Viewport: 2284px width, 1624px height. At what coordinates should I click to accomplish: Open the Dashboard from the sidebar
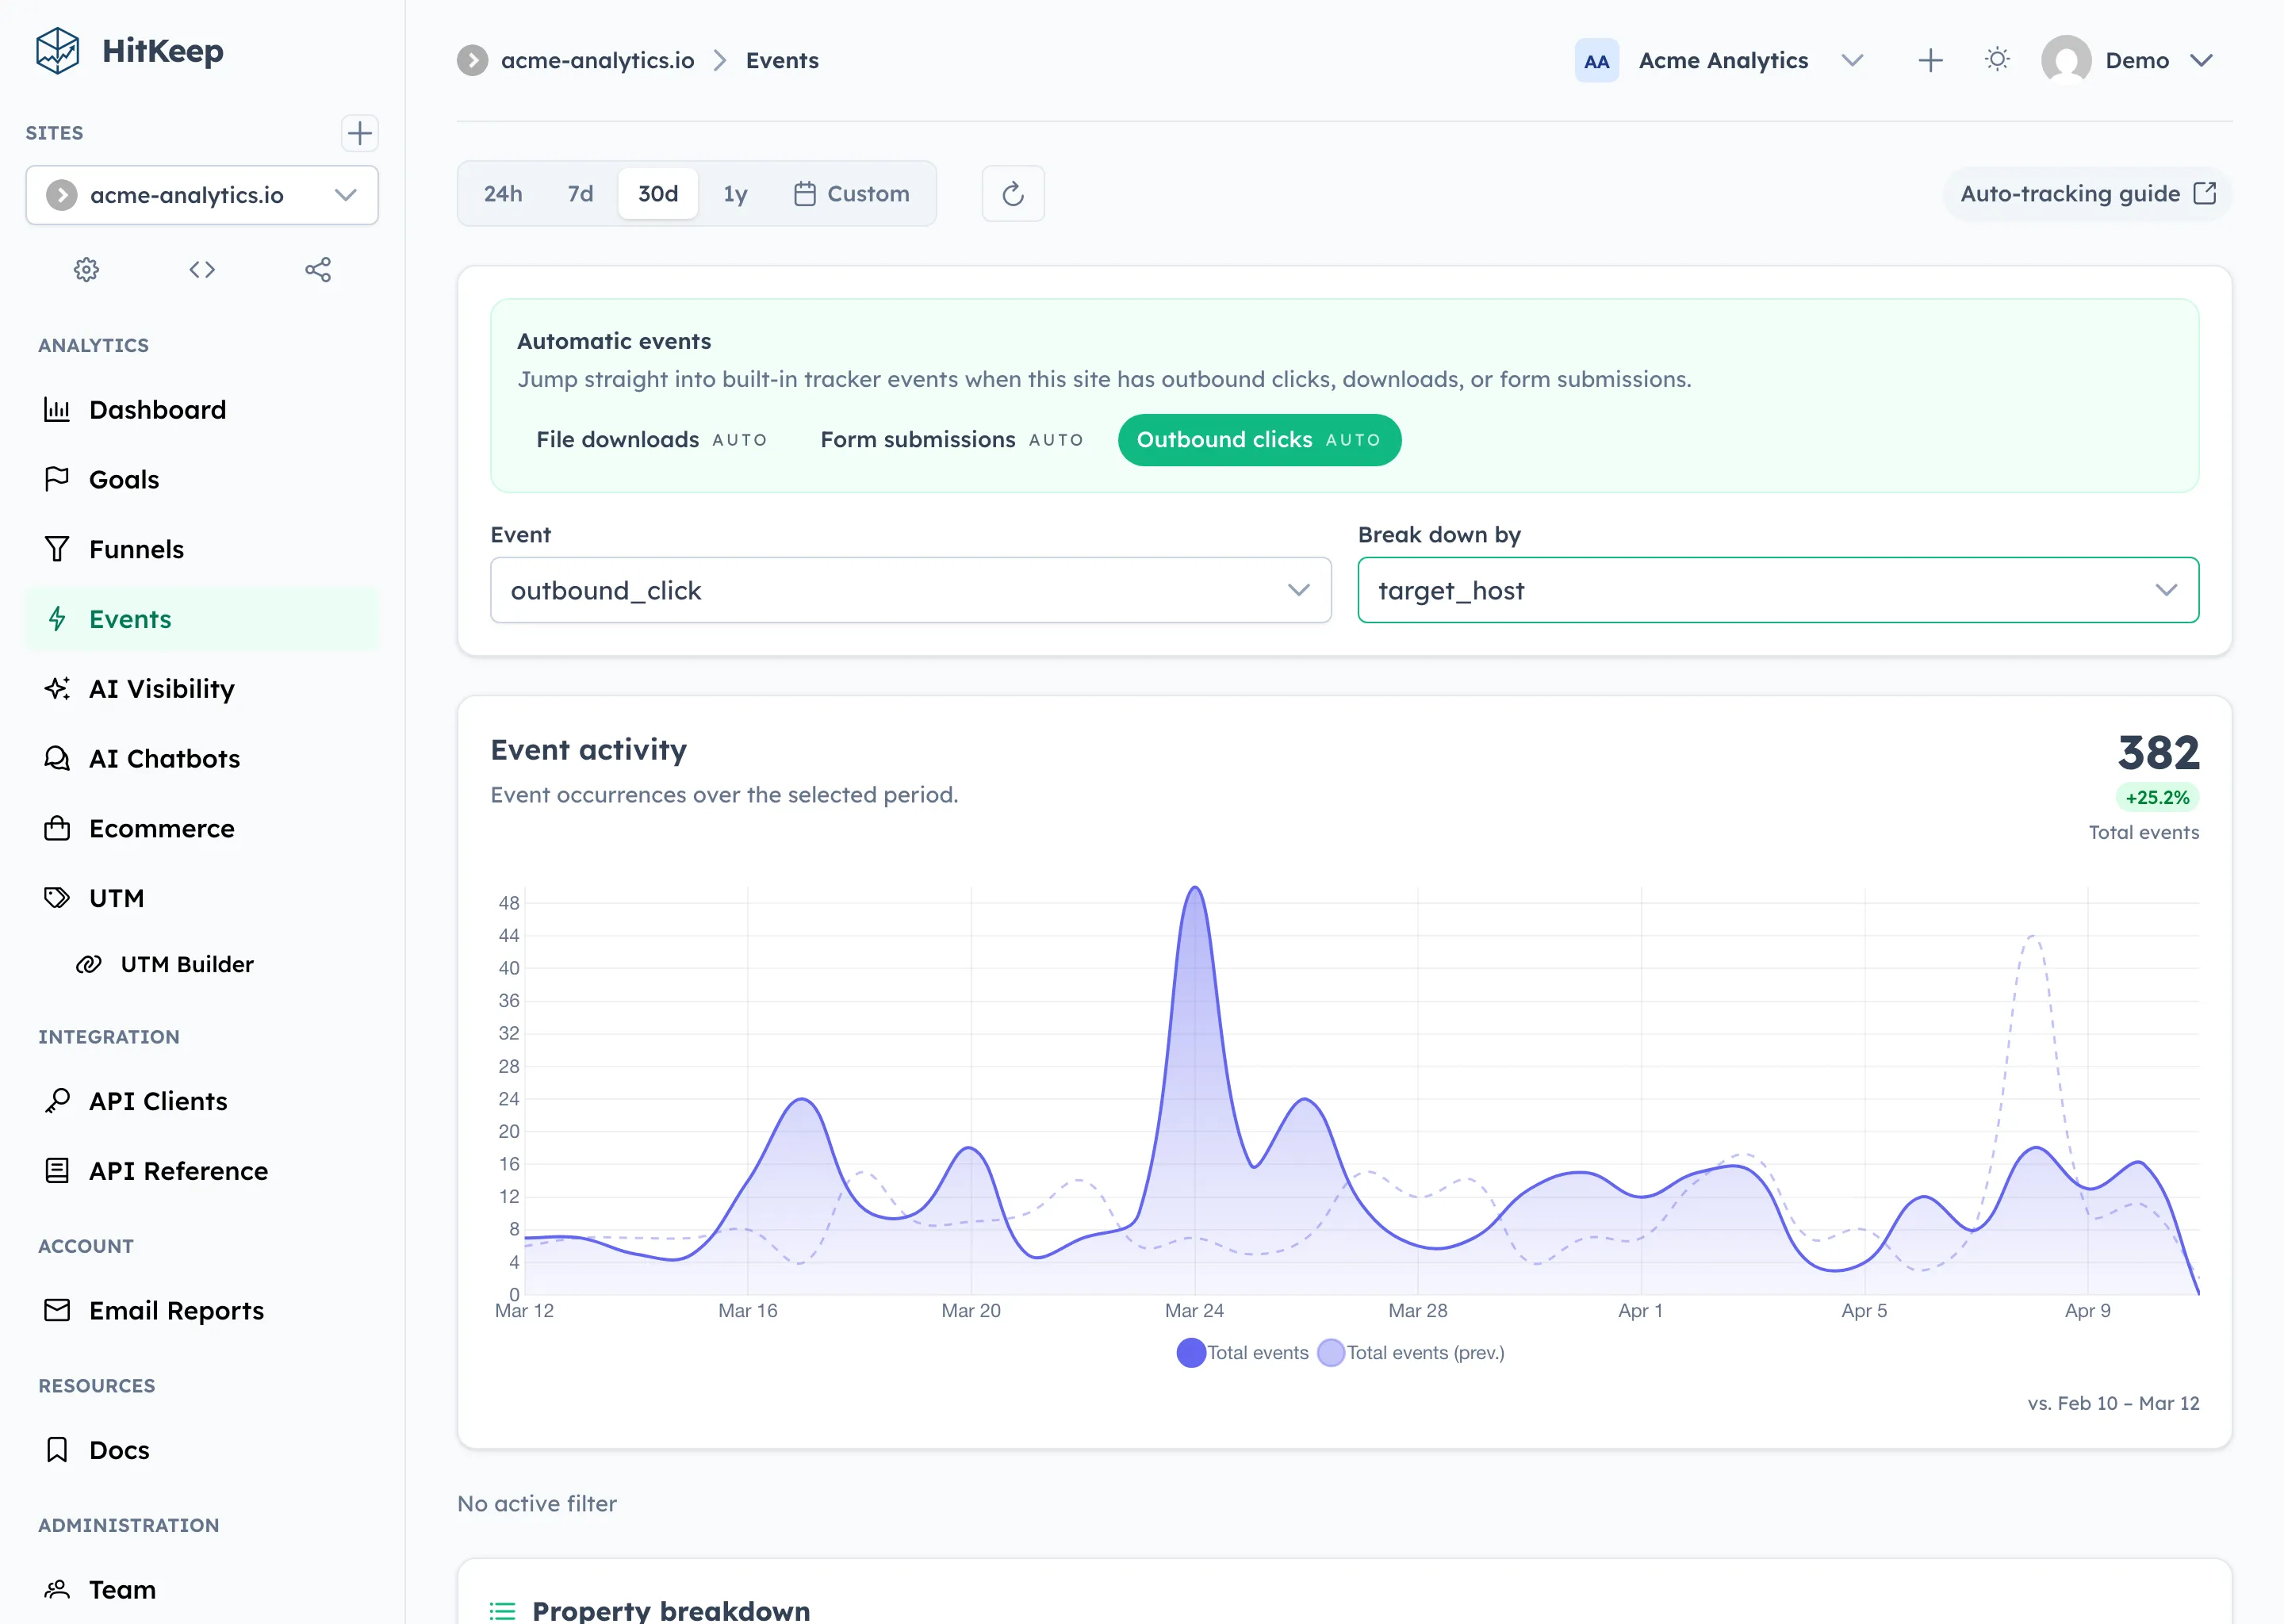(157, 409)
